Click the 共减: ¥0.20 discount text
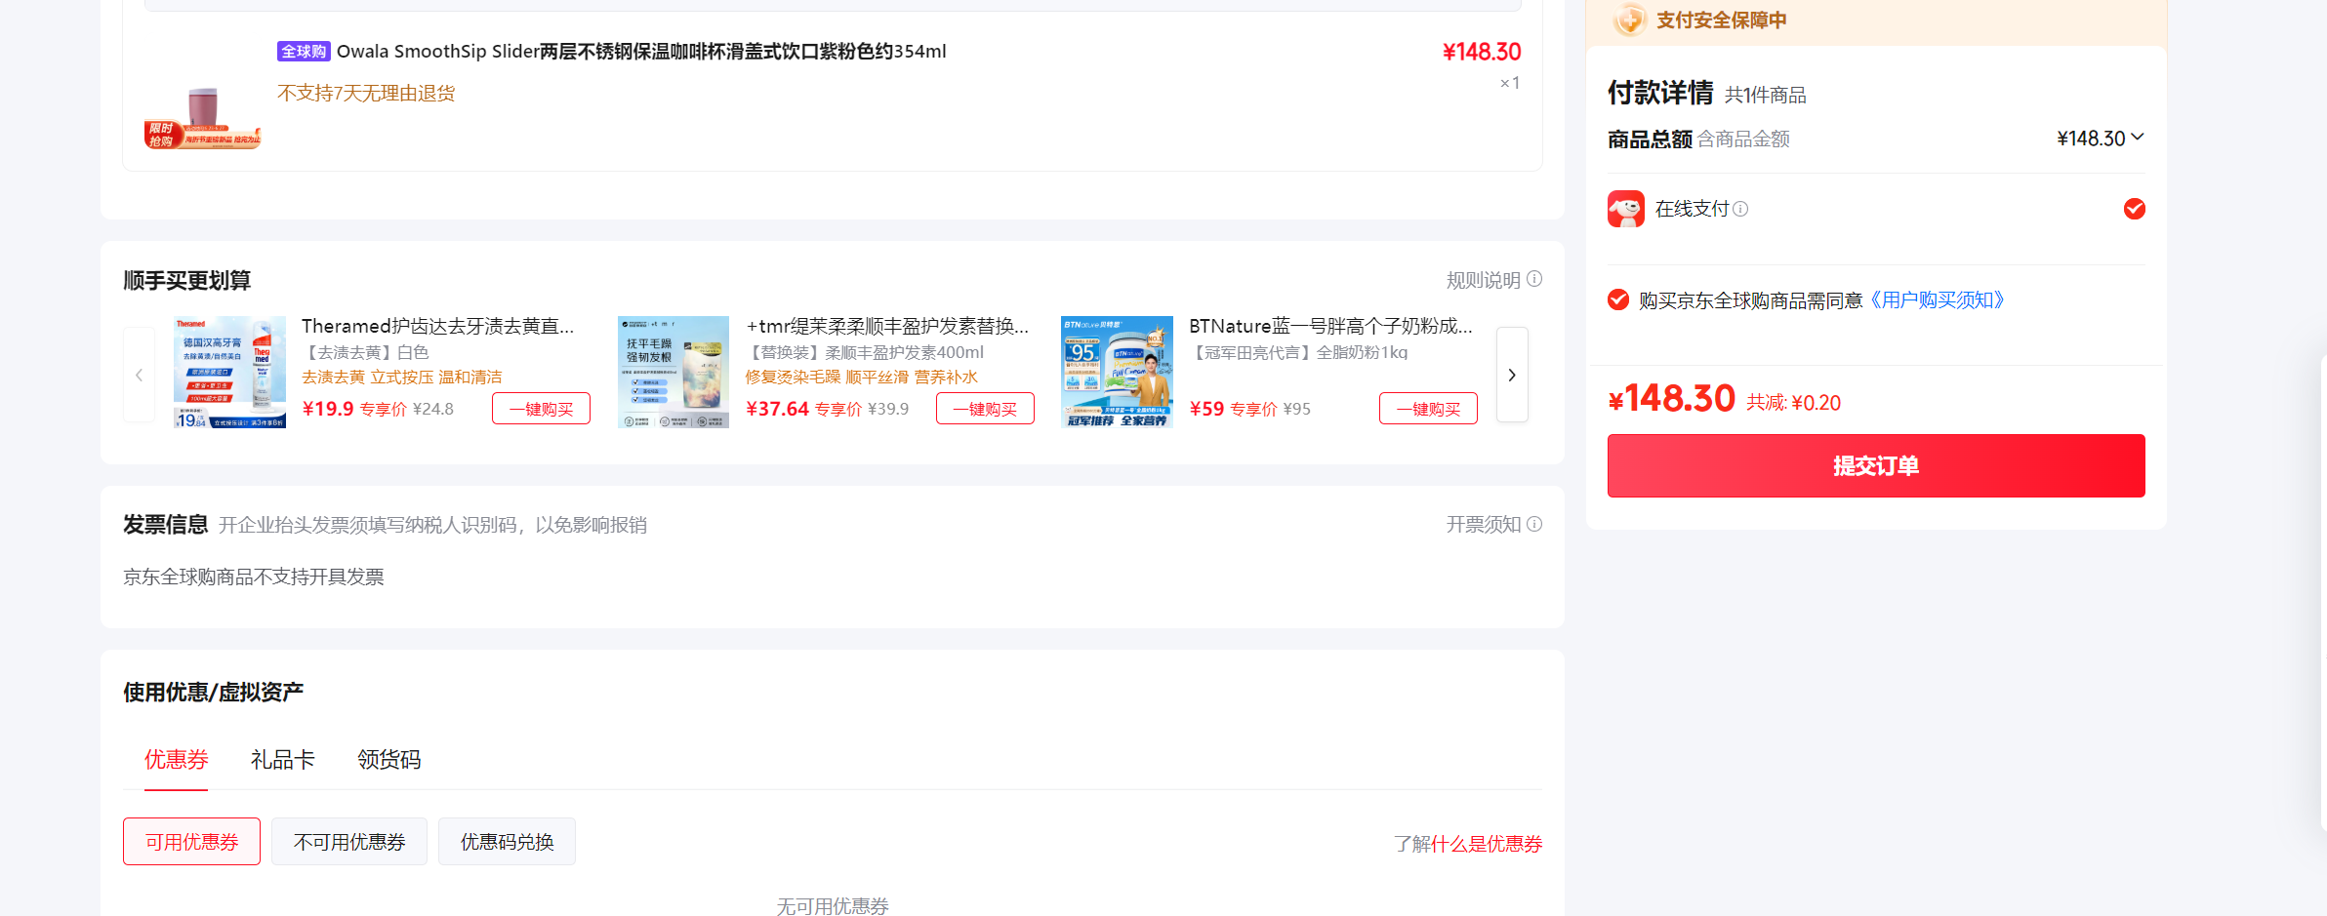The width and height of the screenshot is (2327, 916). [x=1794, y=403]
